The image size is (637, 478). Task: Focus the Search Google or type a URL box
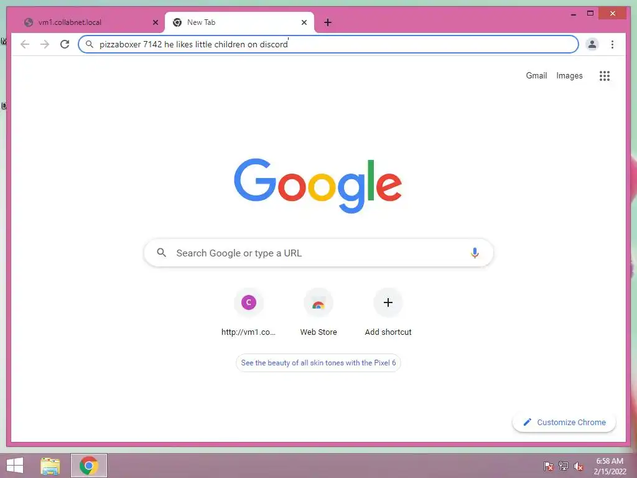pos(318,253)
